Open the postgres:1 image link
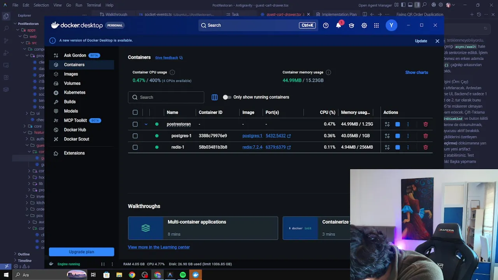This screenshot has height=280, width=498. pos(252,136)
